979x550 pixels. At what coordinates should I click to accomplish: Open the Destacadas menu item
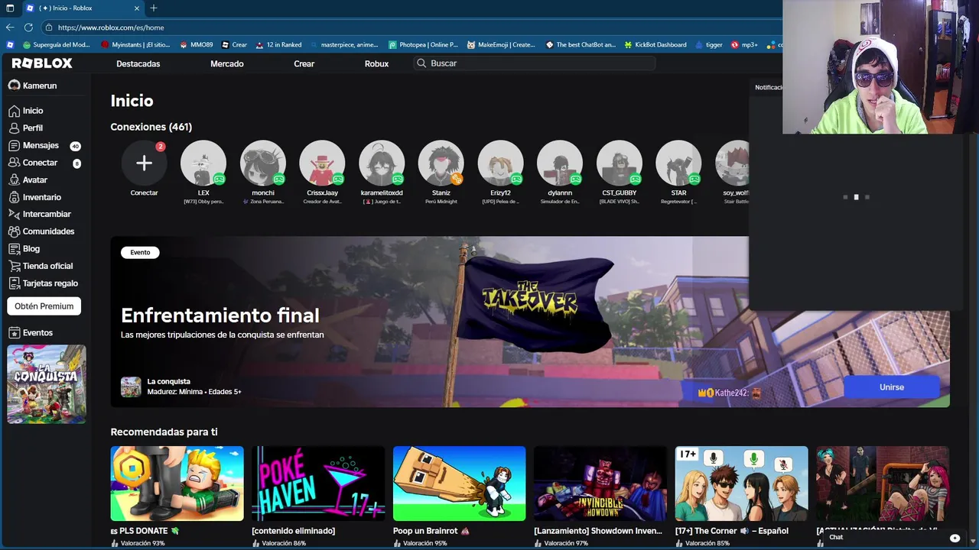138,64
